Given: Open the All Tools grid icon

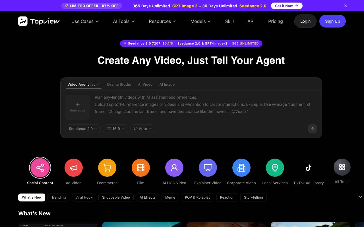Looking at the screenshot, I should pyautogui.click(x=342, y=167).
